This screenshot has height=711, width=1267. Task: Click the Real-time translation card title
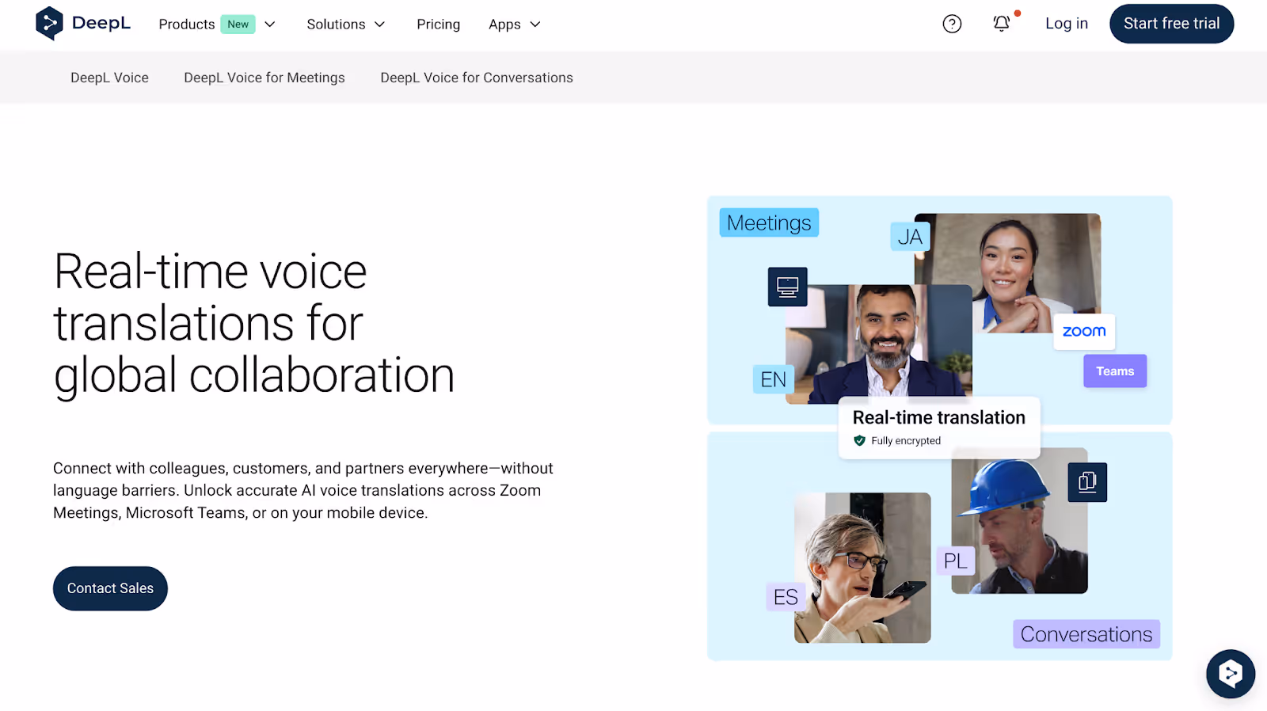click(938, 417)
